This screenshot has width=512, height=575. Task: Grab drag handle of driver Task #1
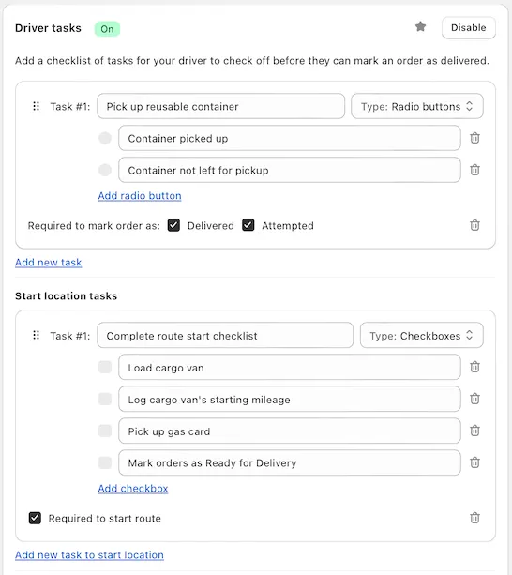36,106
